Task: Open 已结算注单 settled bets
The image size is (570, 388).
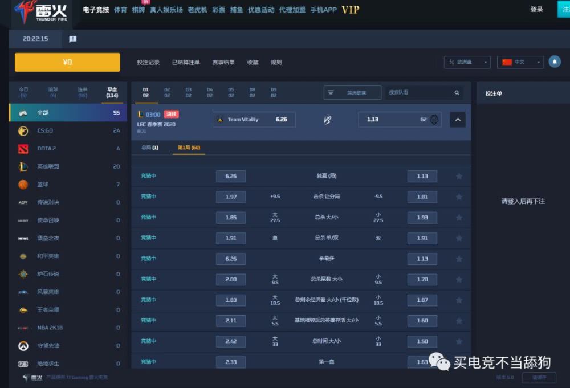Action: coord(186,63)
